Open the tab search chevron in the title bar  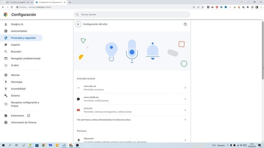click(242, 2)
